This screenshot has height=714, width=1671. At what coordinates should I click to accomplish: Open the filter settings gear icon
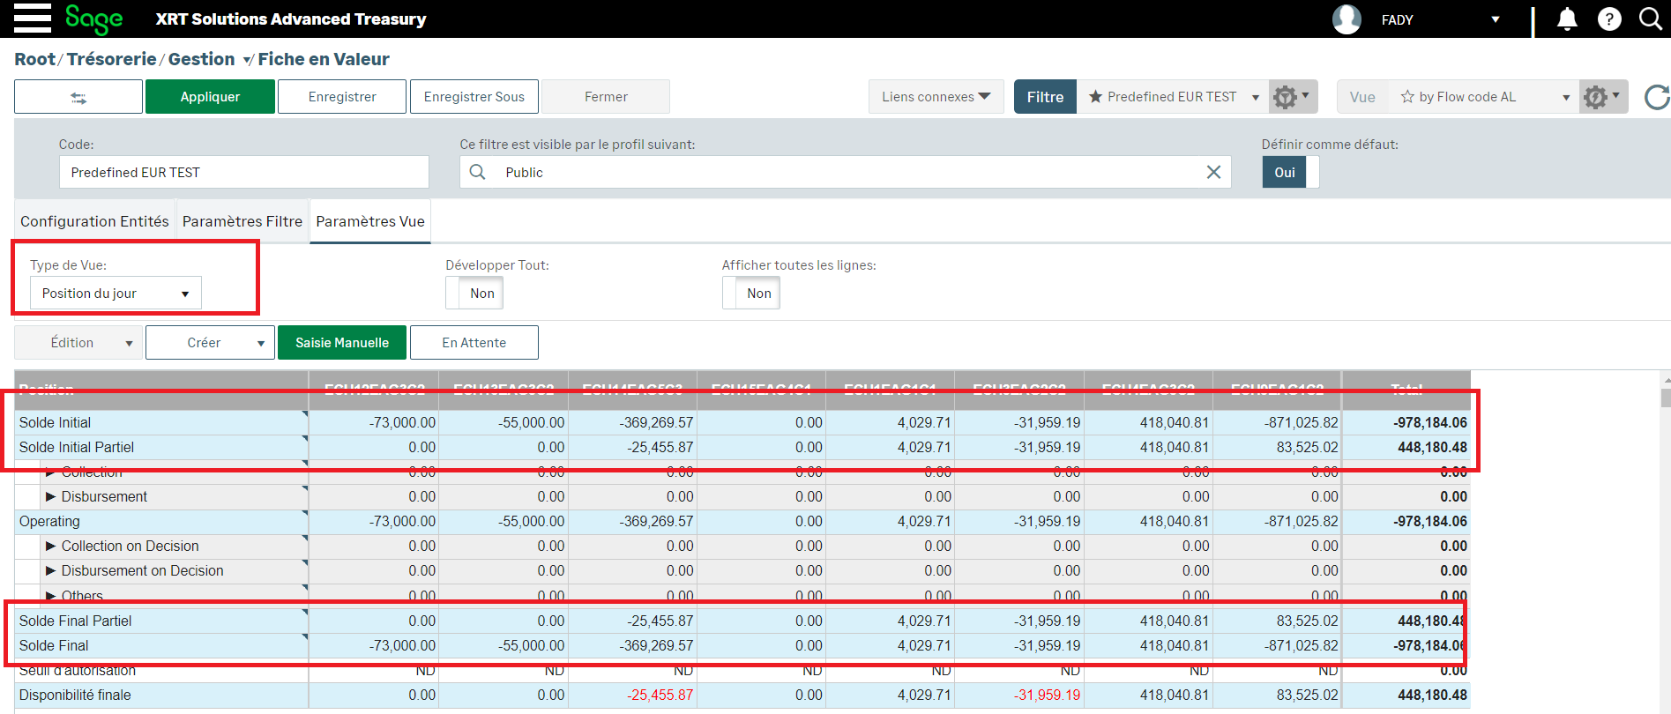pyautogui.click(x=1292, y=97)
